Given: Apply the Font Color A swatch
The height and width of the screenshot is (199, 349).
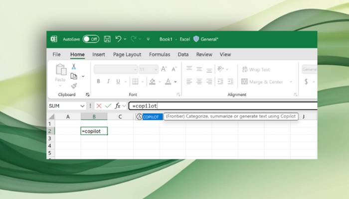Looking at the screenshot, I should pyautogui.click(x=168, y=82).
